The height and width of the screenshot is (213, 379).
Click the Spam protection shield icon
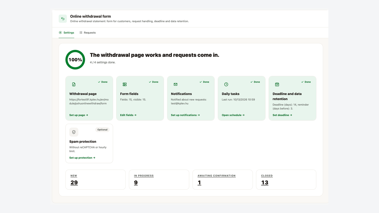coord(74,132)
